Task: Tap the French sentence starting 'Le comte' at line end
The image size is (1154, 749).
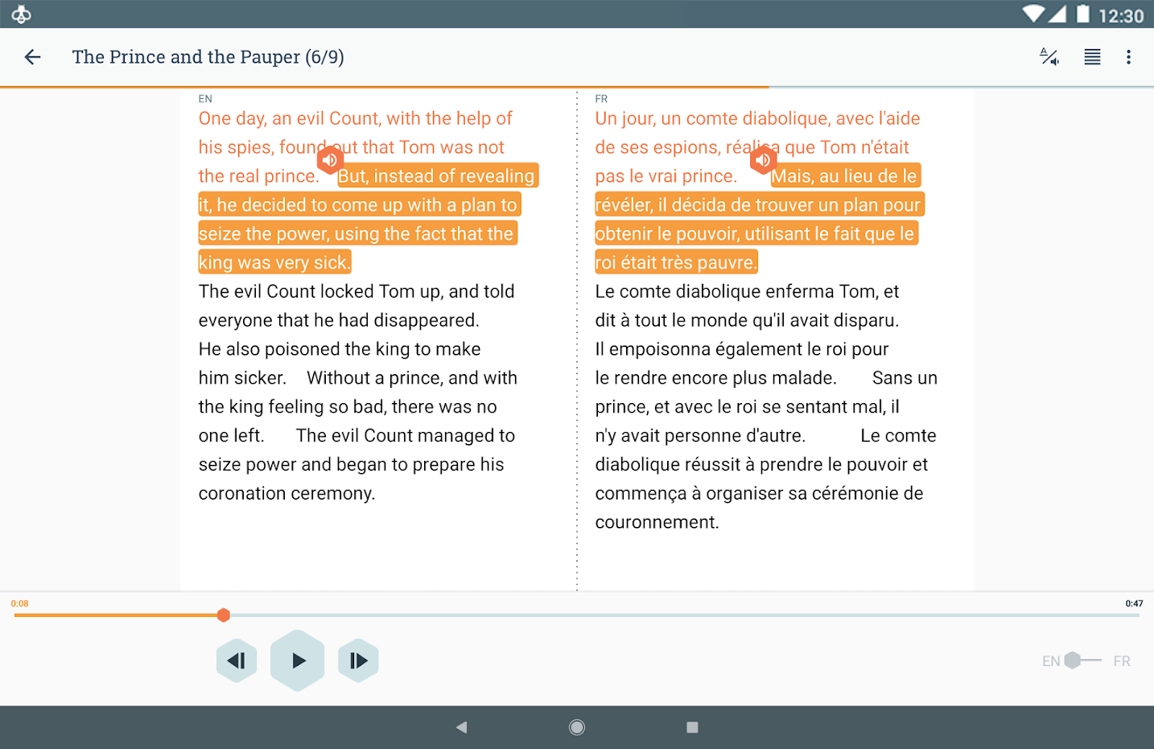Action: 898,436
